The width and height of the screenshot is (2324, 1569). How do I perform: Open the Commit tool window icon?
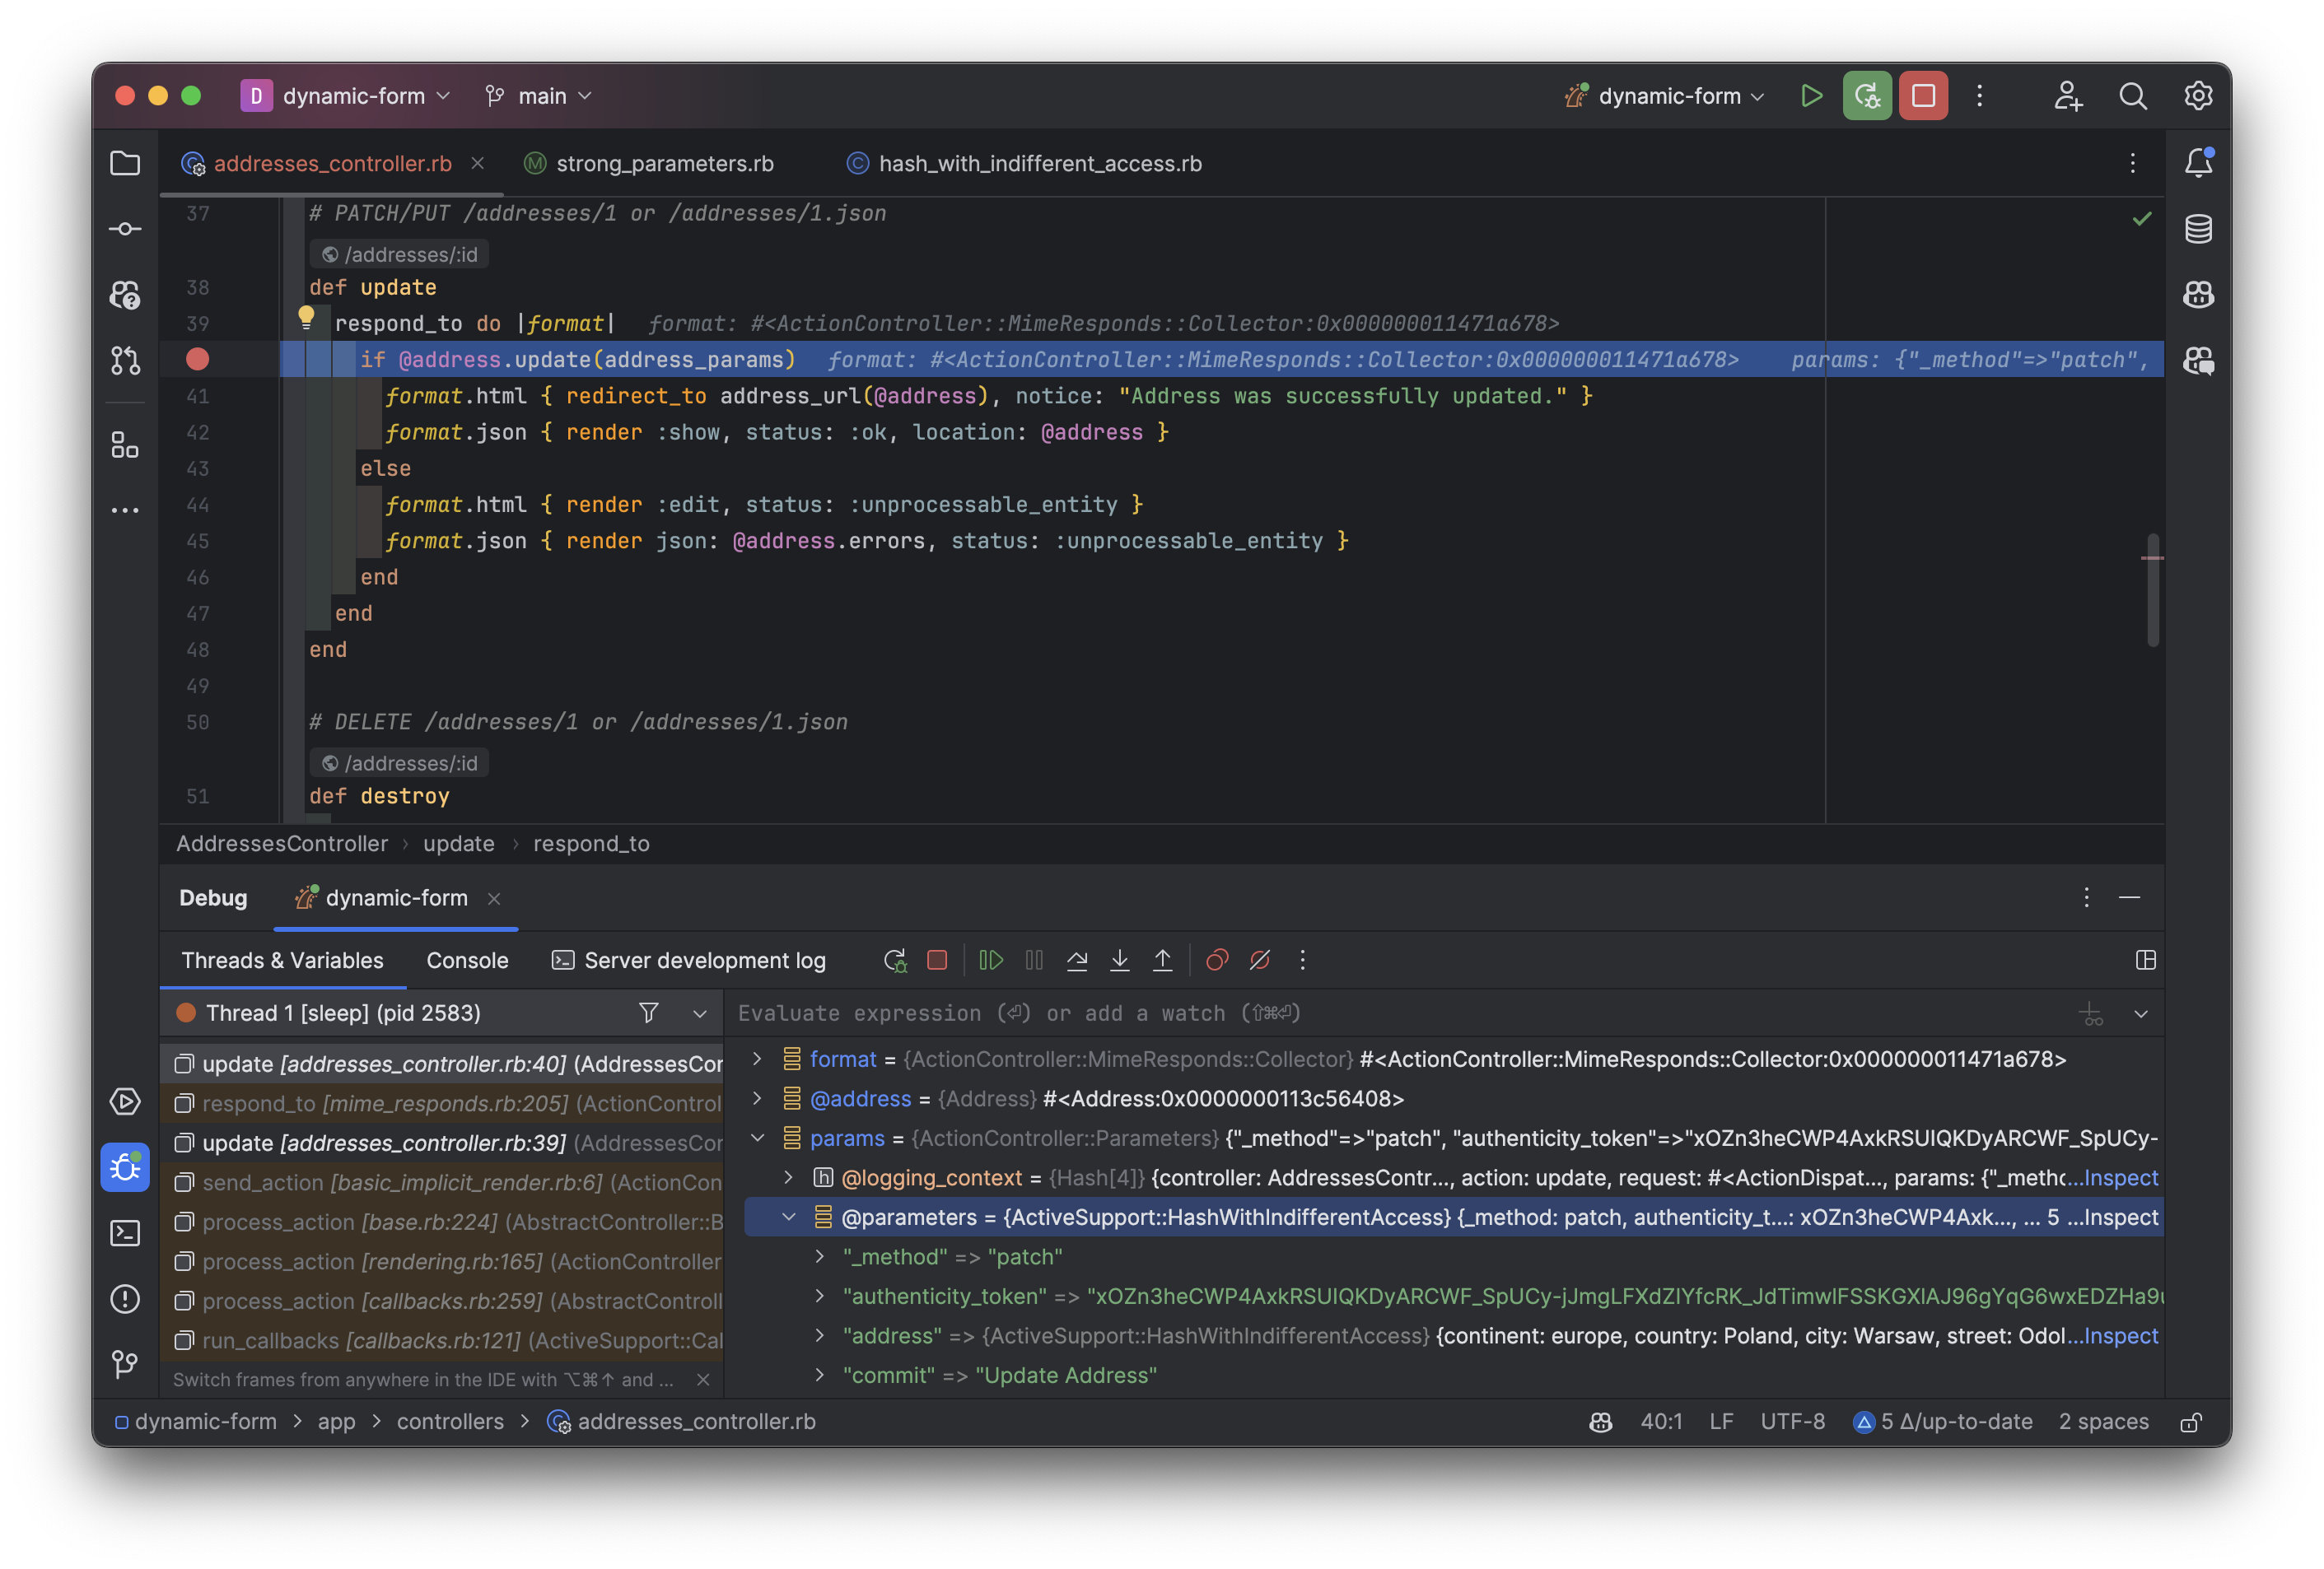tap(125, 229)
